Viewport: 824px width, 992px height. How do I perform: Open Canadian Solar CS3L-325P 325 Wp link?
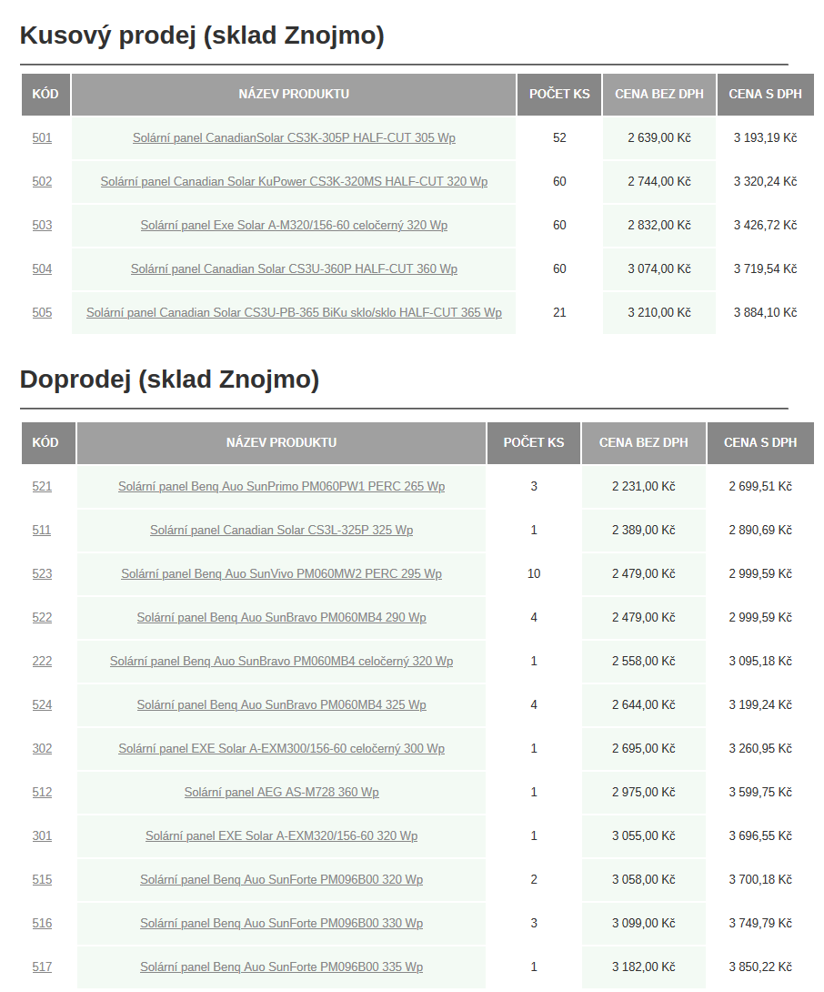coord(281,531)
